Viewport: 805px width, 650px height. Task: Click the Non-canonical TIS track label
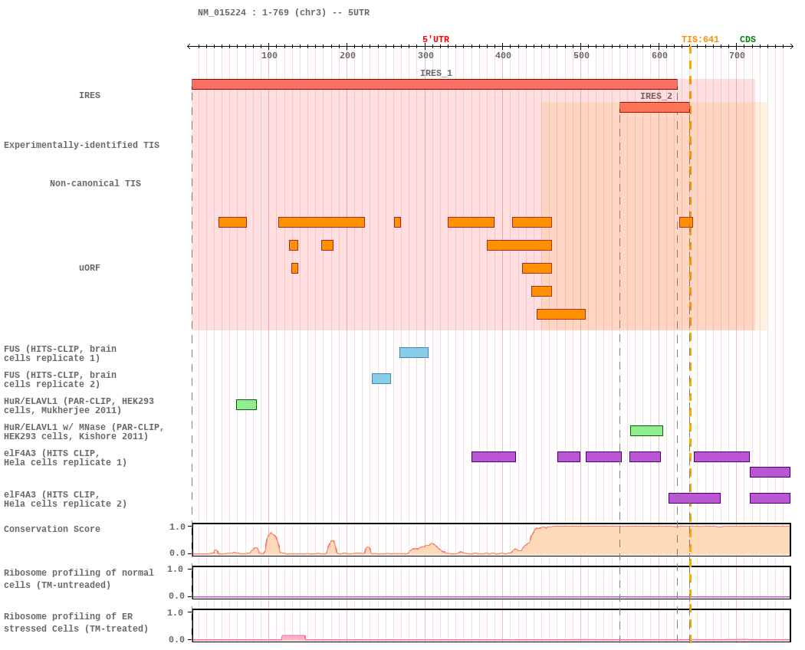pos(95,183)
